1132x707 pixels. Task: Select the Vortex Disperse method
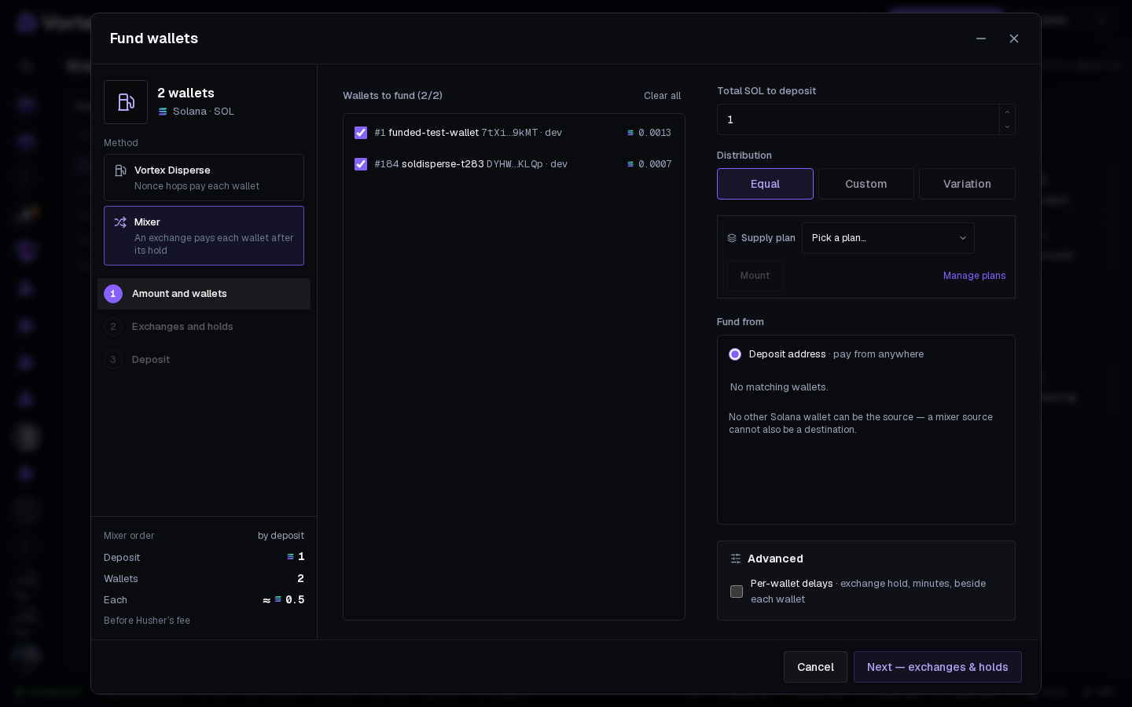[x=204, y=178]
